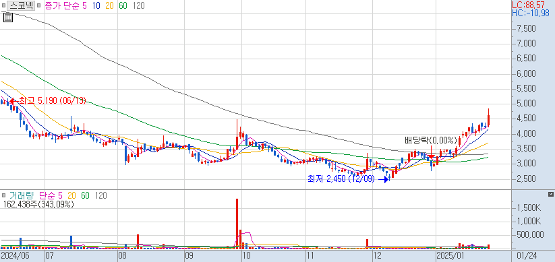555x262 pixels.
Task: Select the 20-day price moving average label
Action: (x=109, y=5)
